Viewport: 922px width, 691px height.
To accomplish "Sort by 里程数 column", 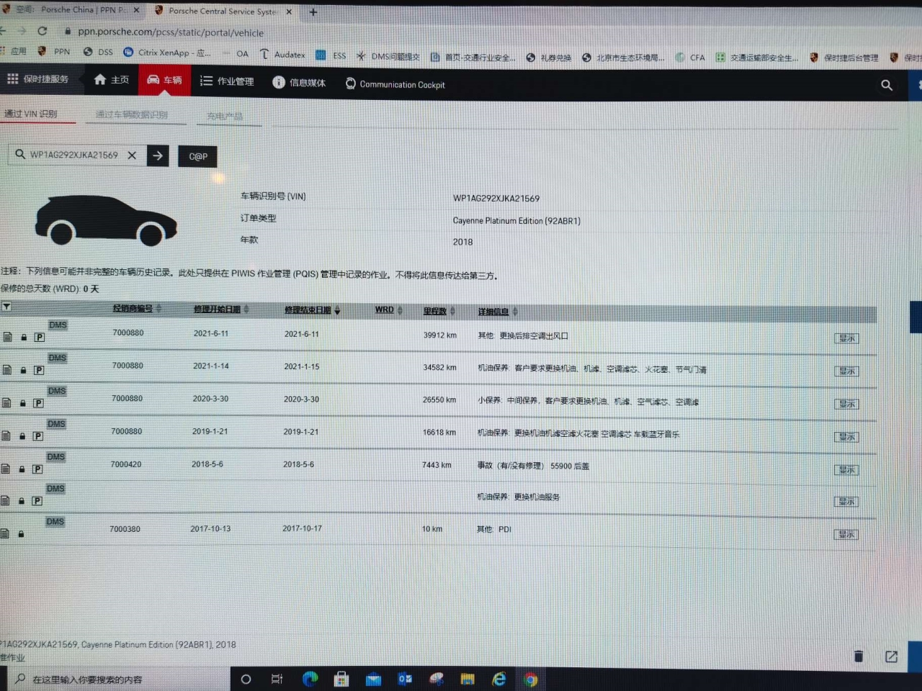I will [x=439, y=311].
